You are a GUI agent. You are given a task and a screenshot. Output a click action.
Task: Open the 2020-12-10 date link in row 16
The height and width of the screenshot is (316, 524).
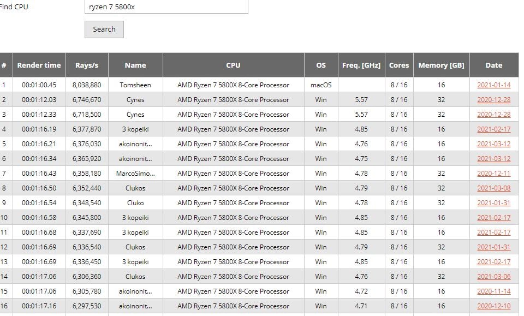pyautogui.click(x=494, y=306)
